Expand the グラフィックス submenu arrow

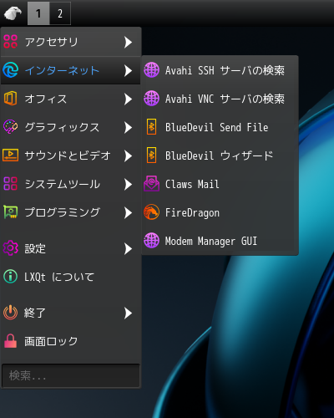(x=128, y=127)
